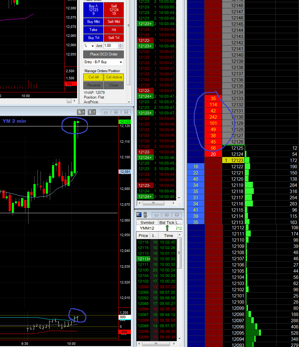Maximize the YMM12 quote window
The height and width of the screenshot is (347, 299).
point(167,215)
